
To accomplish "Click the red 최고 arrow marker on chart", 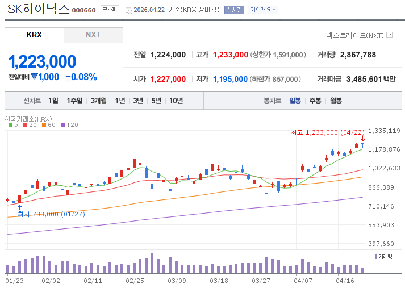I will click(x=362, y=139).
